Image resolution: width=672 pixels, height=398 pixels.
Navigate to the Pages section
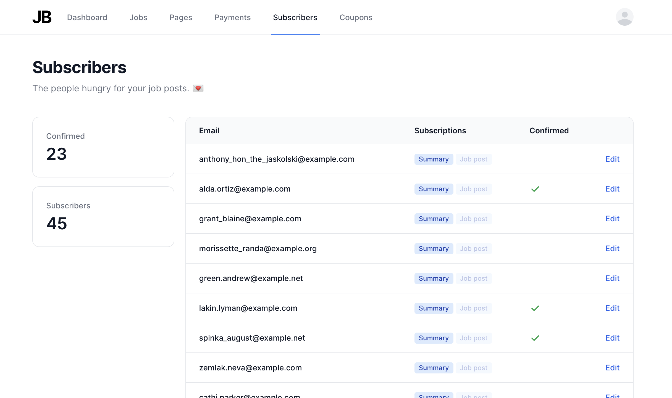tap(180, 17)
